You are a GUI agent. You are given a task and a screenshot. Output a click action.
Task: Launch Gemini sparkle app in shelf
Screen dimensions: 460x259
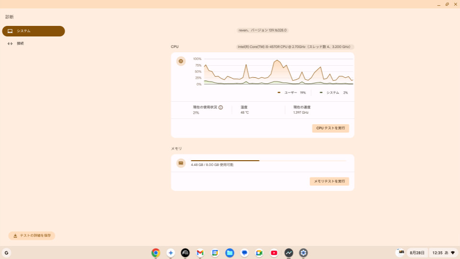(171, 253)
